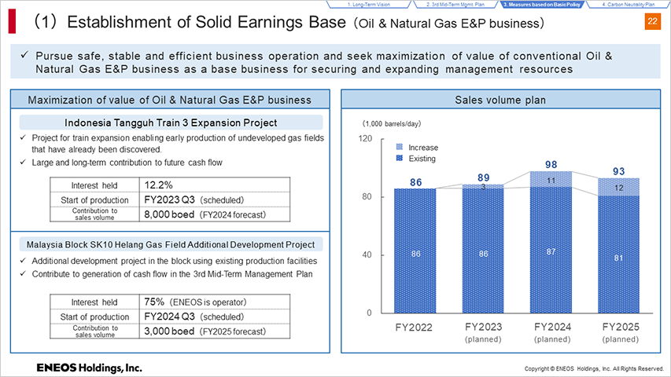Click the FY2025 existing segment labeled 81

[619, 254]
